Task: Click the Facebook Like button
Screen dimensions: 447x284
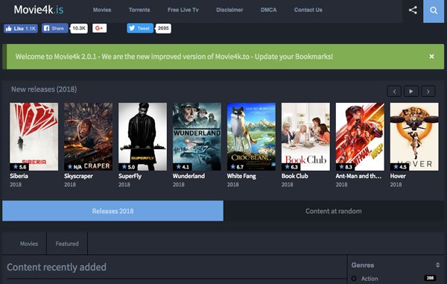Action: [x=21, y=28]
